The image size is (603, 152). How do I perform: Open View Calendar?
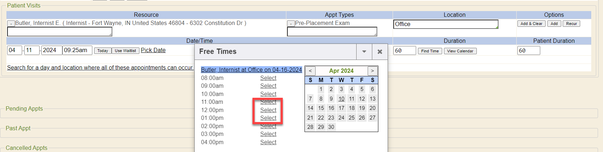coord(460,51)
